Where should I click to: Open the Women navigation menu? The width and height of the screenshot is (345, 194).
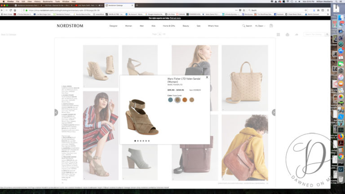click(x=128, y=26)
